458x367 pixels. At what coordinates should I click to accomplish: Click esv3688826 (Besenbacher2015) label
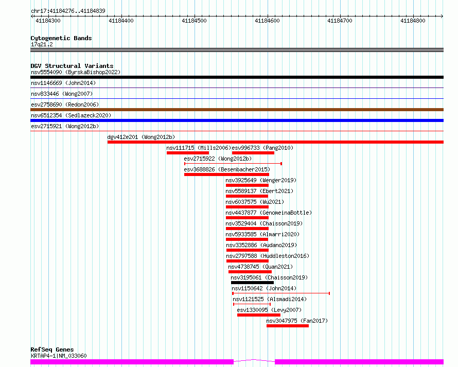227,169
